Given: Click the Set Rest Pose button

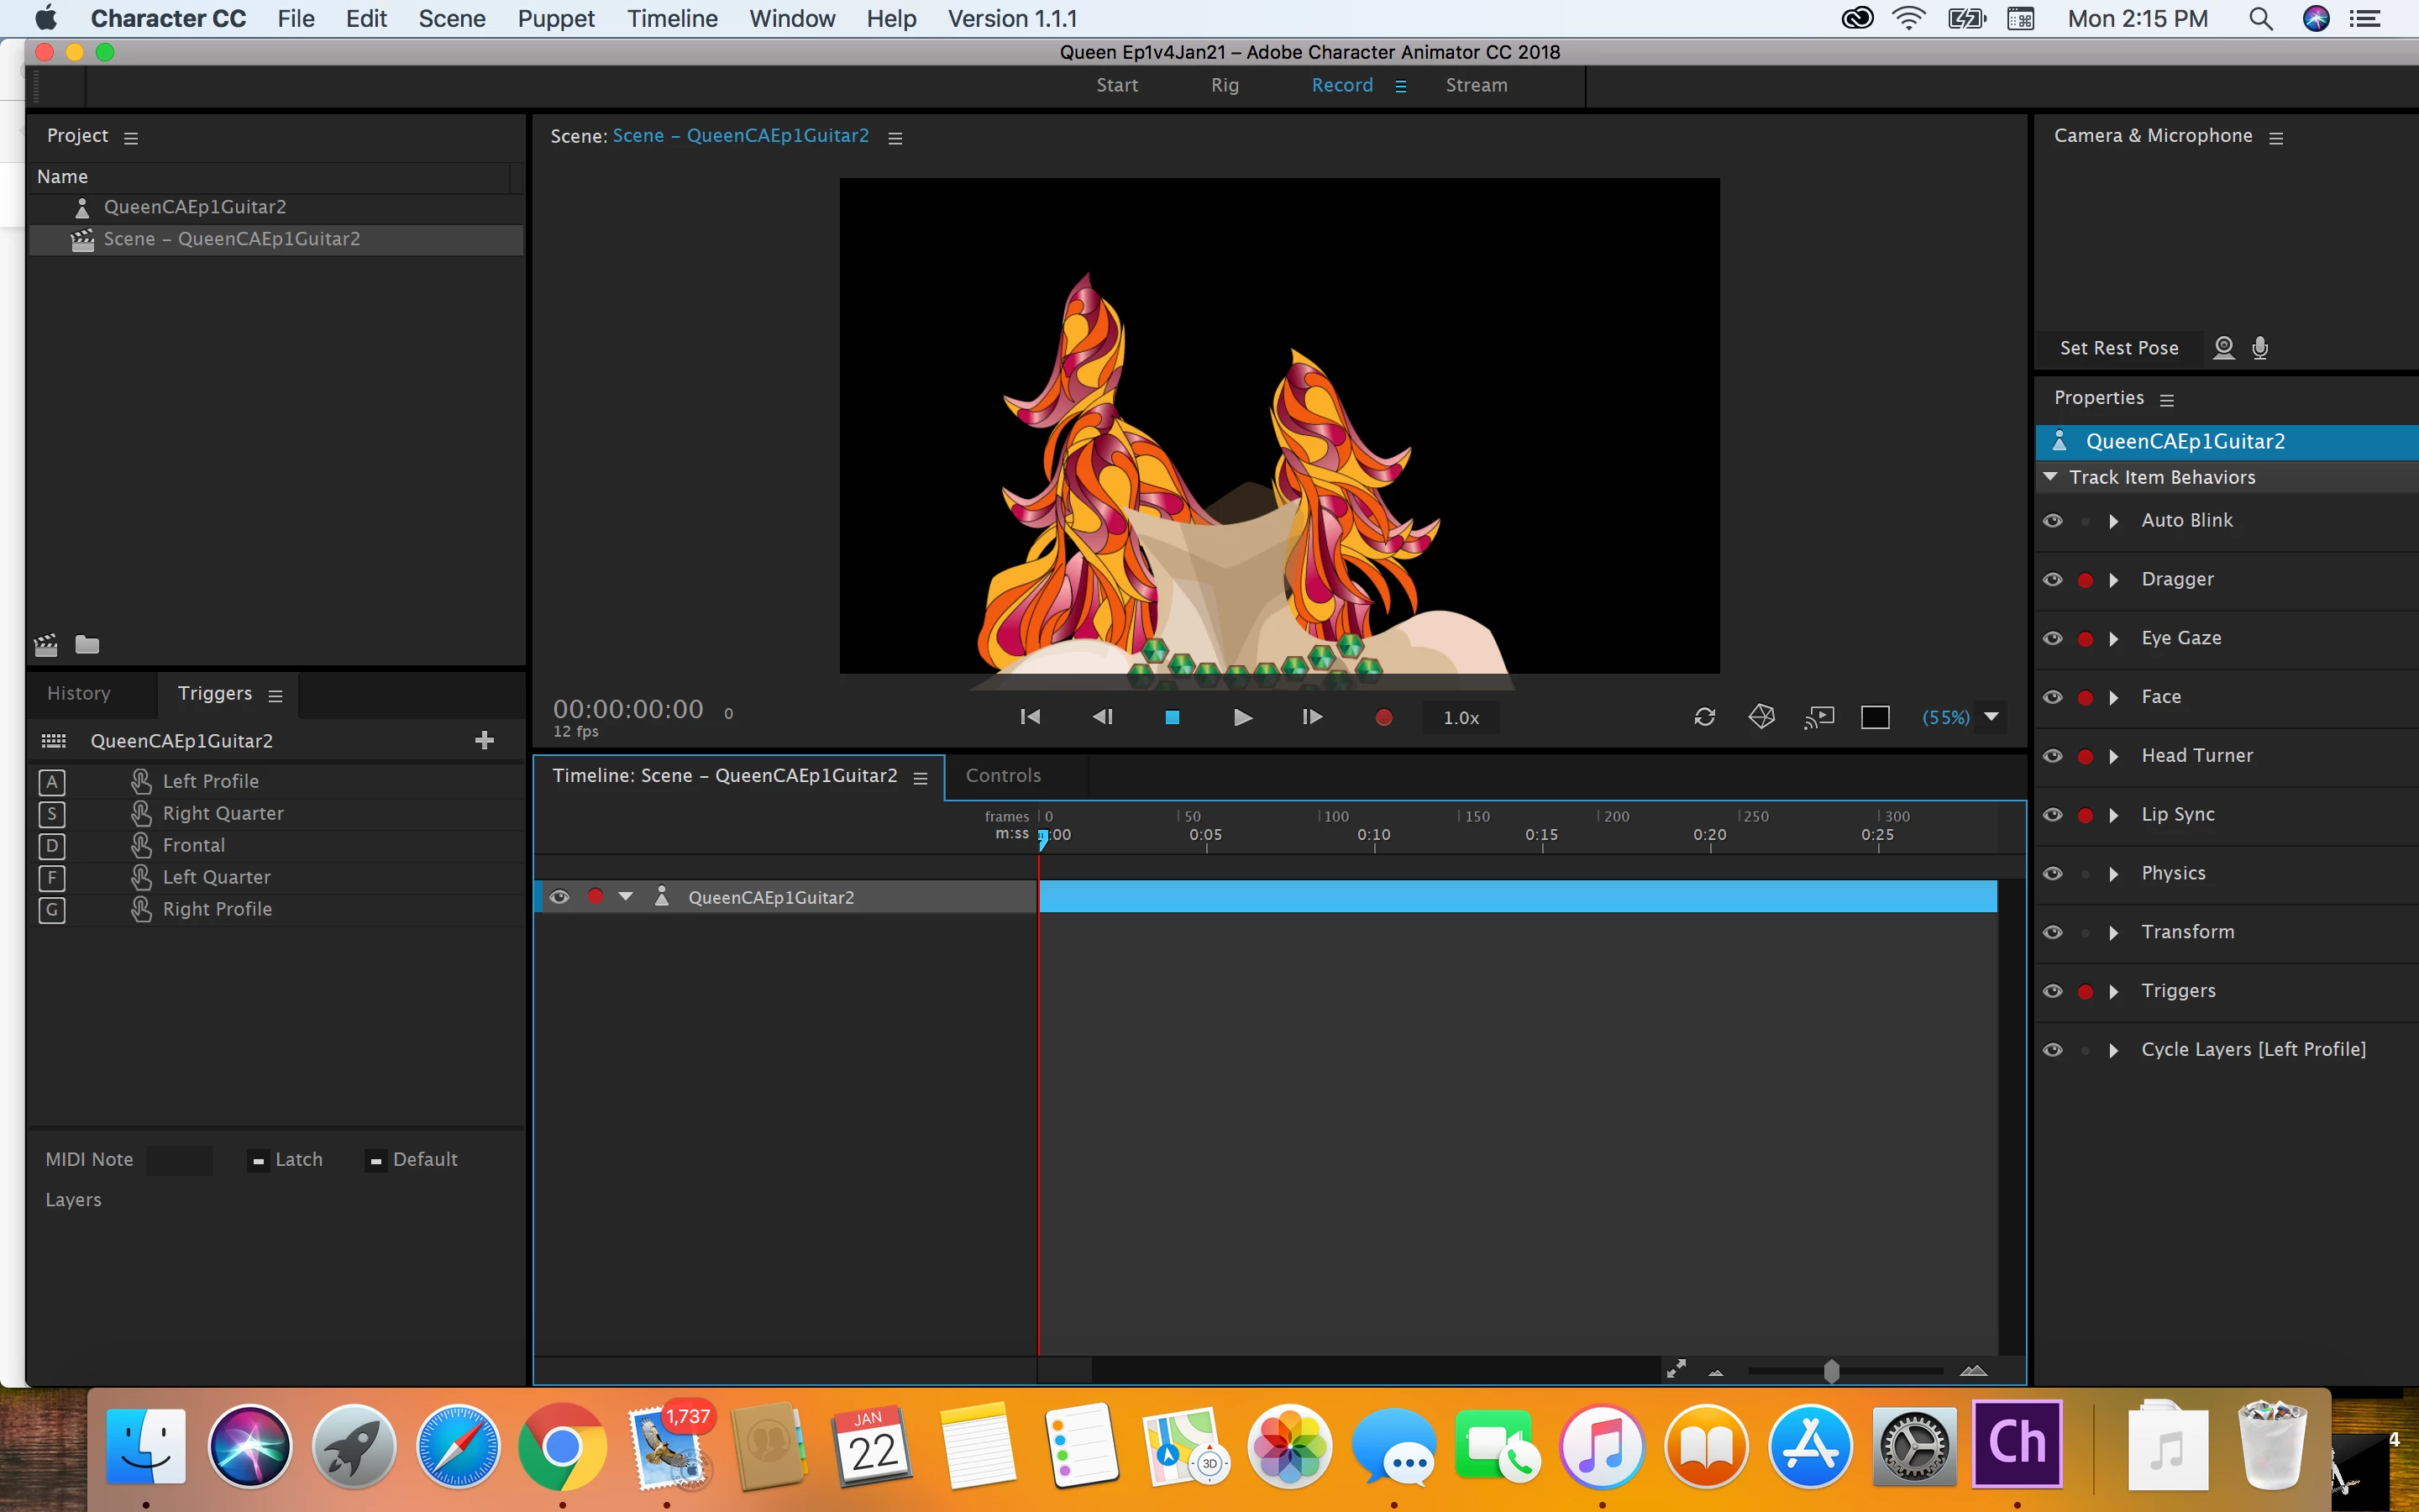Looking at the screenshot, I should (2118, 348).
